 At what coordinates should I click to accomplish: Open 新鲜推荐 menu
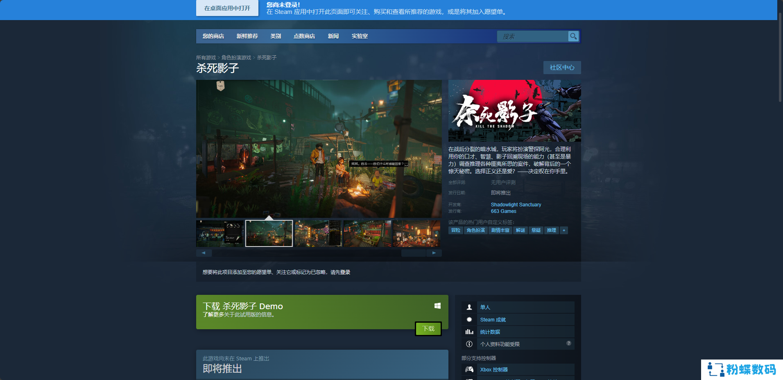point(247,36)
